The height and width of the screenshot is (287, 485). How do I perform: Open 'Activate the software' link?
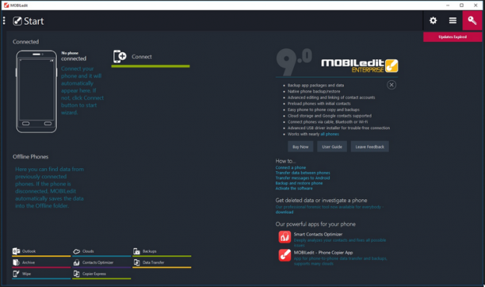294,188
